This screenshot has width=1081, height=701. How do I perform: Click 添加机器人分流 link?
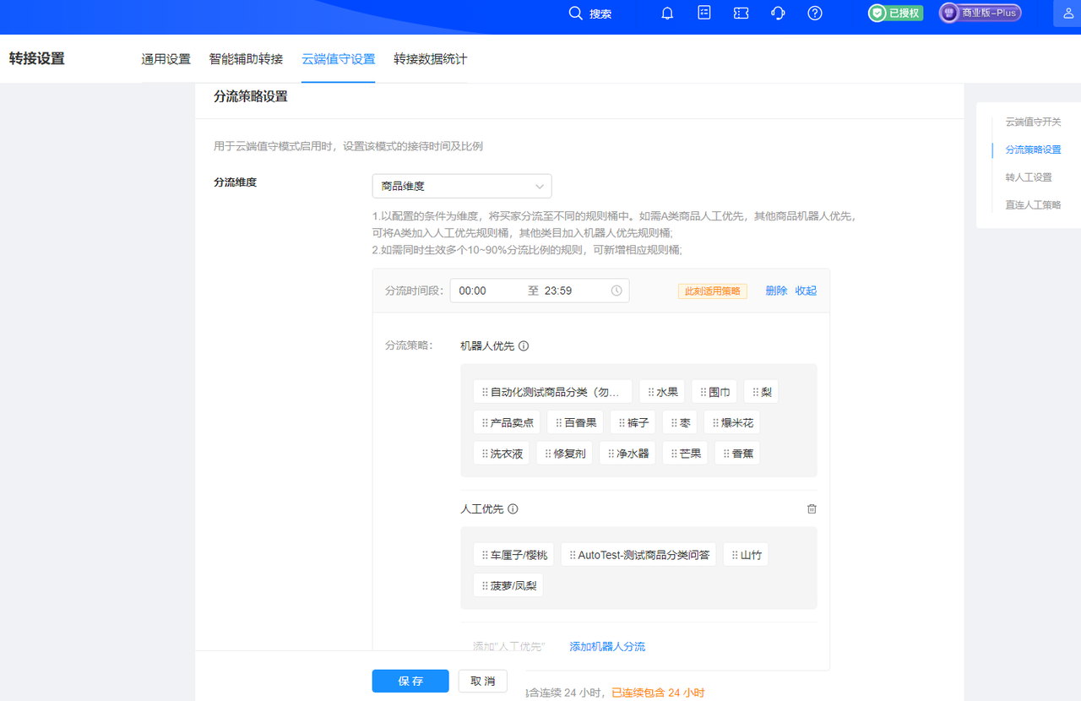pos(607,646)
